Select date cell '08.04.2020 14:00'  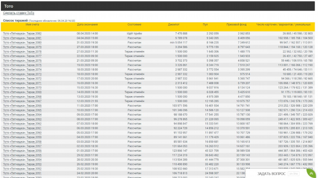[x=87, y=34]
